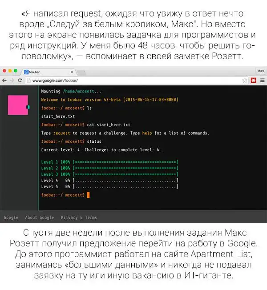Click the Level 1 100% progress bar

[109, 162]
